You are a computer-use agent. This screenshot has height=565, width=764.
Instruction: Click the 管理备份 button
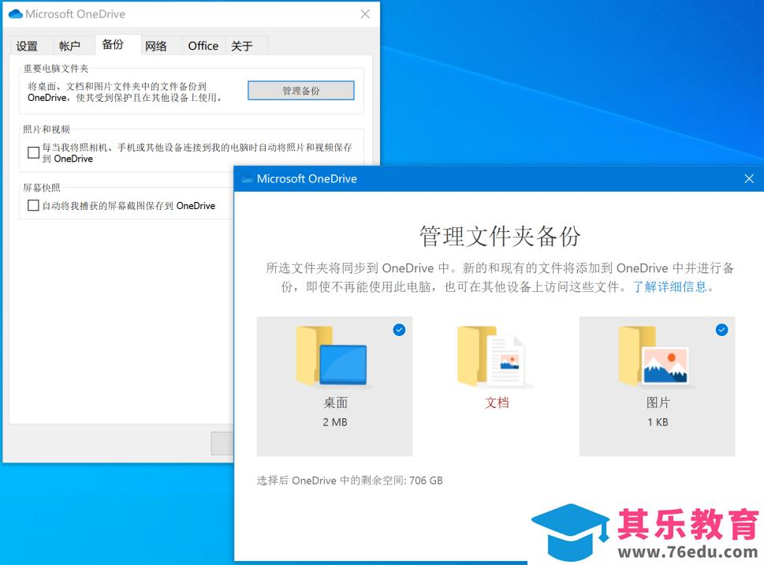301,91
